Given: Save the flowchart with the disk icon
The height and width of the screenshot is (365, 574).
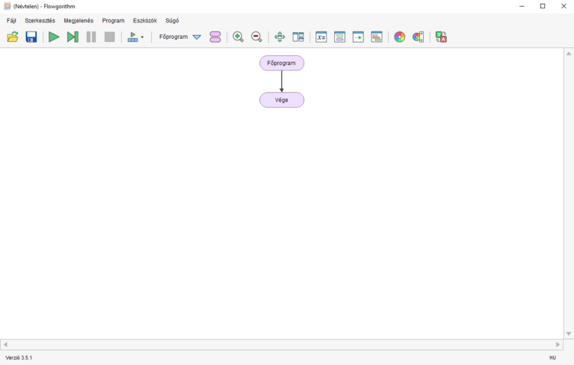Looking at the screenshot, I should tap(31, 37).
